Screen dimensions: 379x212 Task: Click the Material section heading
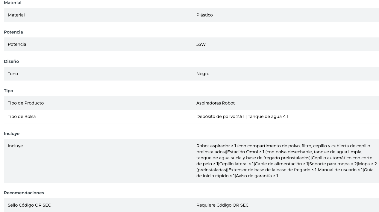(13, 3)
